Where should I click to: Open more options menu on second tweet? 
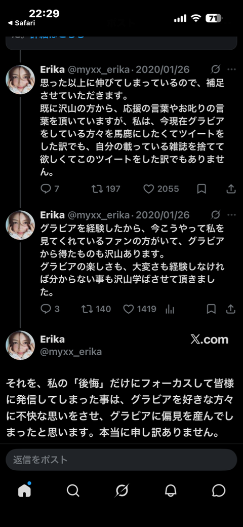tap(231, 215)
